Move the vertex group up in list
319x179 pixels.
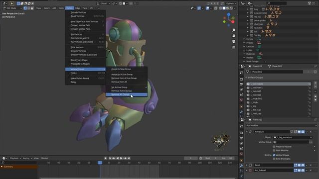(x=316, y=96)
